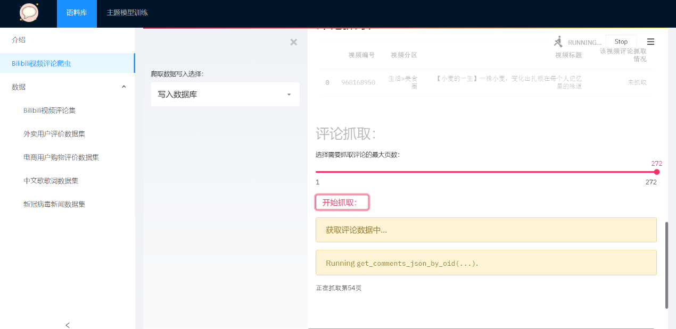This screenshot has height=329, width=676.
Task: Click the running man status icon
Action: click(x=558, y=41)
